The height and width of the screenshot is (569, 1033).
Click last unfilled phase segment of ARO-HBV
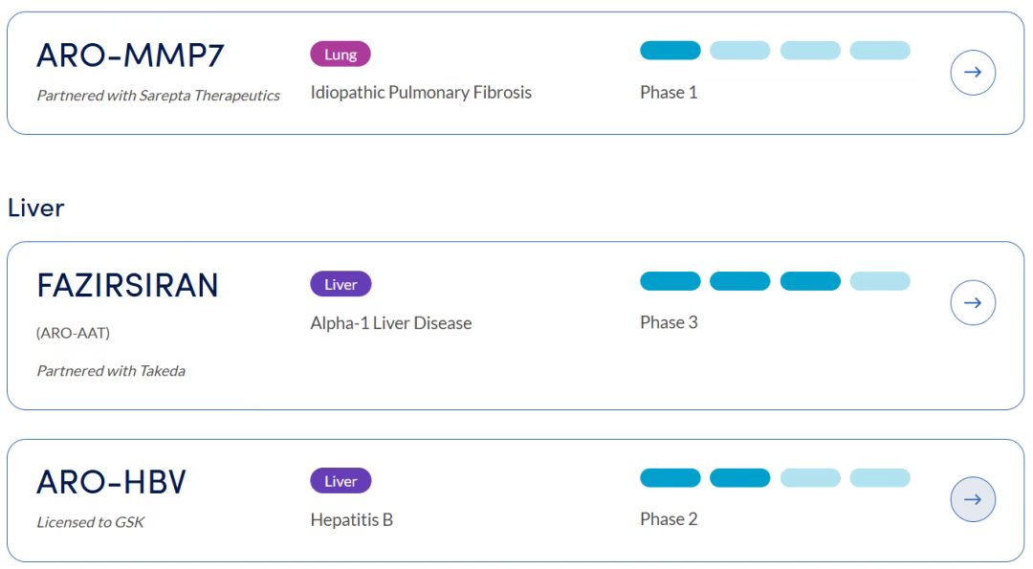click(x=880, y=477)
